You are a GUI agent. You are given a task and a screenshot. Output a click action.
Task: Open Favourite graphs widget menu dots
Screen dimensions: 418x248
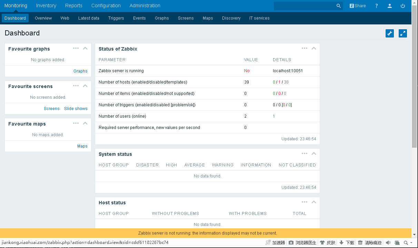pyautogui.click(x=76, y=48)
